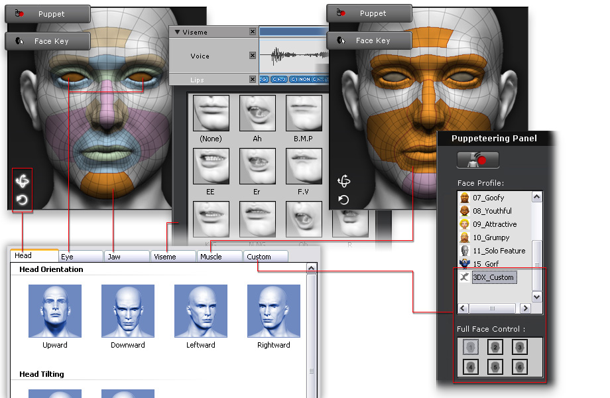The image size is (610, 398).
Task: Click the Face Profile list scroll up arrow
Action: coord(537,197)
